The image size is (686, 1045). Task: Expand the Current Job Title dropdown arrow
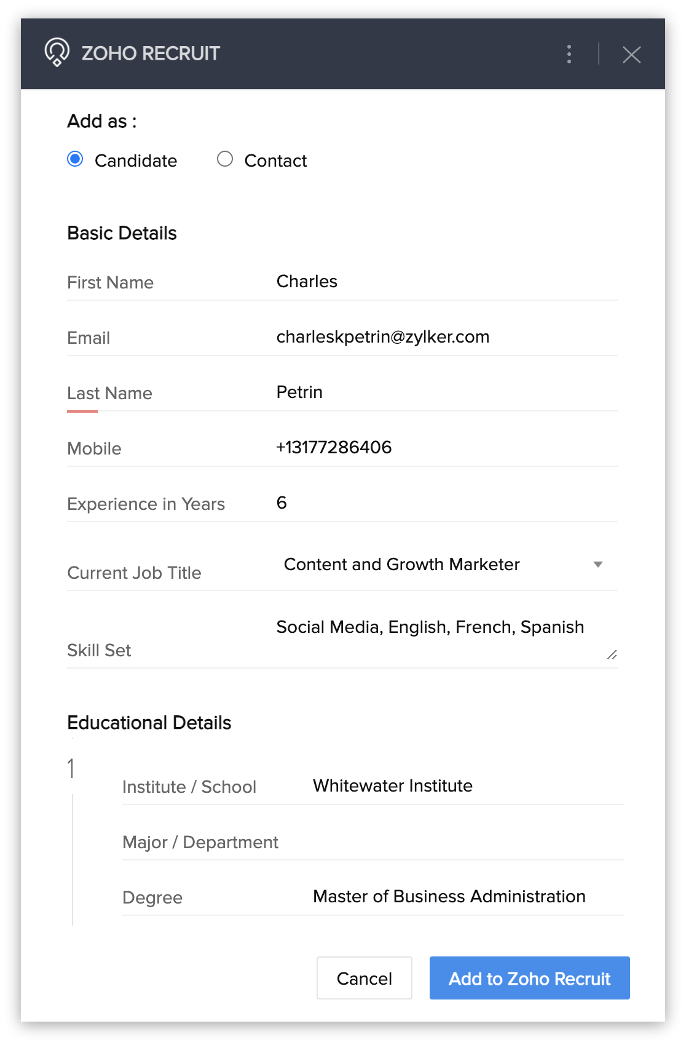tap(597, 565)
